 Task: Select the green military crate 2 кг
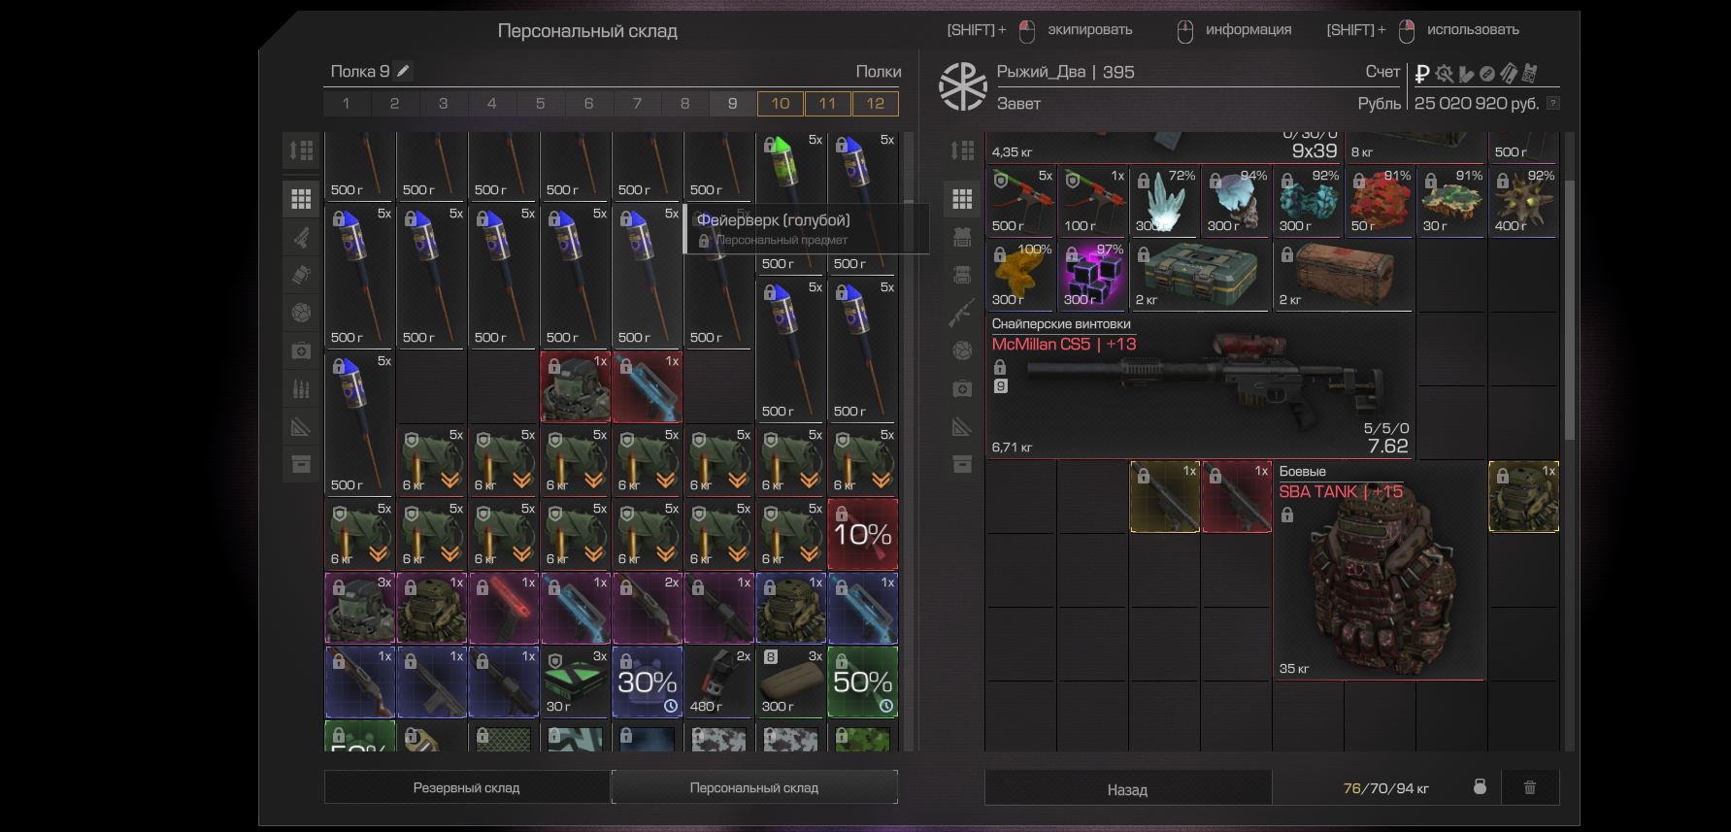1200,276
